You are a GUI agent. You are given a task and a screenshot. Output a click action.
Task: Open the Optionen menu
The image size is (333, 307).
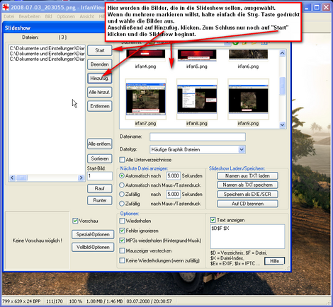66,16
